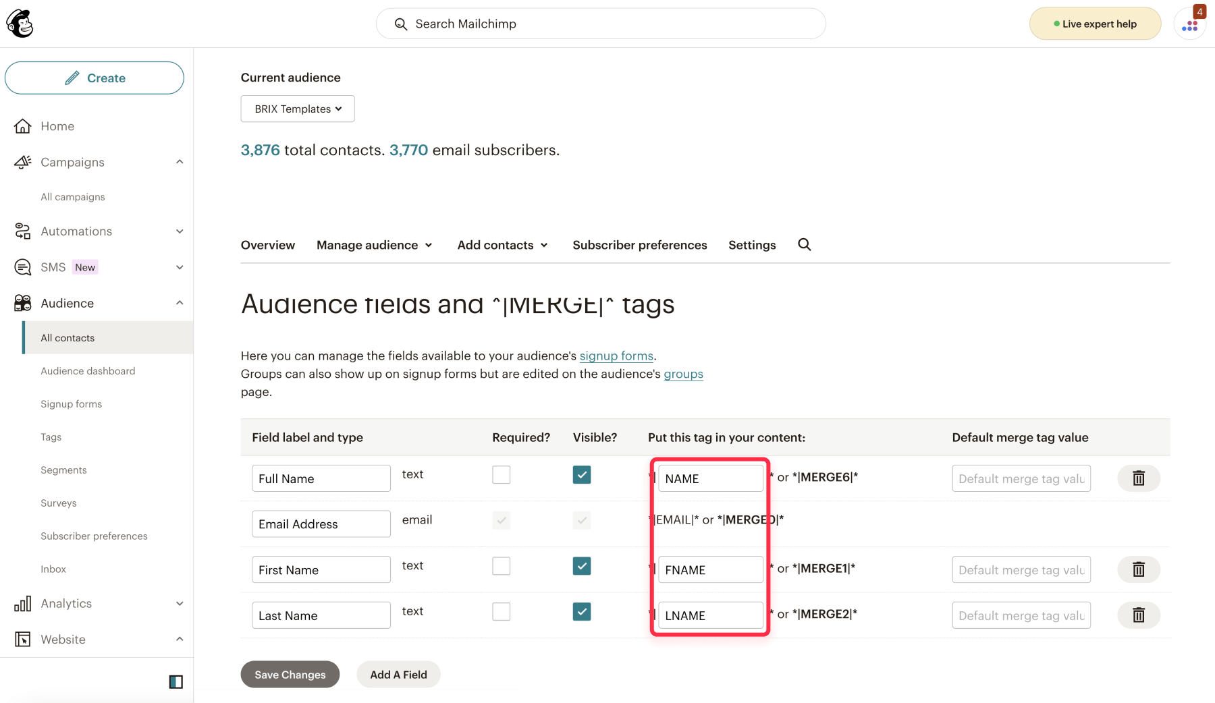Collapse the Audience section chevron
This screenshot has width=1215, height=703.
[180, 303]
